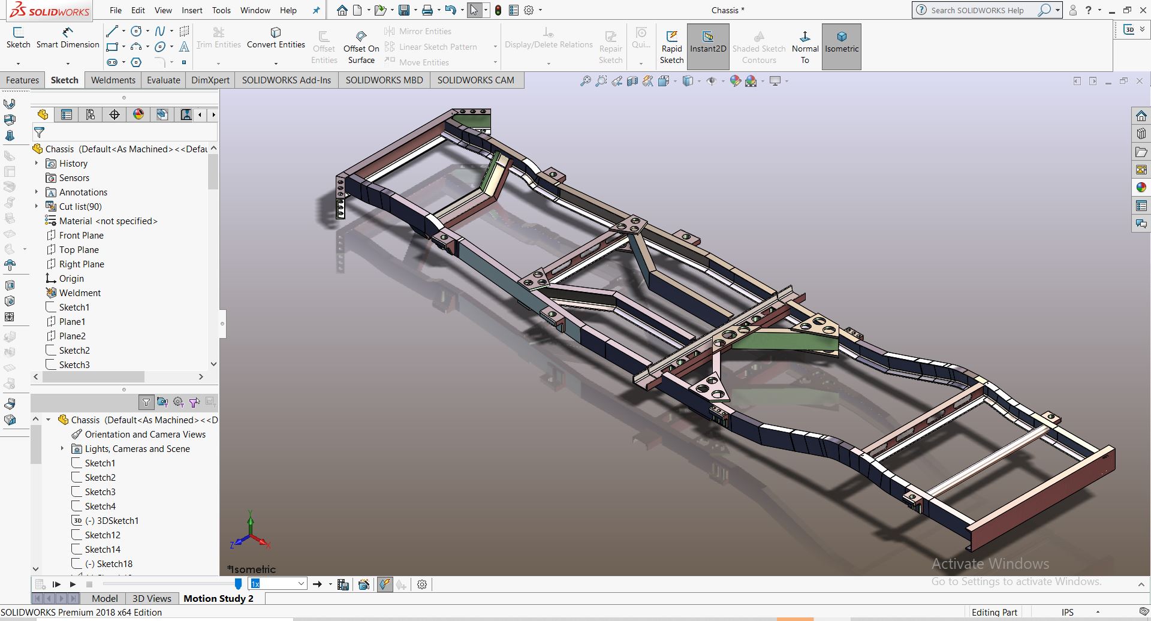Select the Line sketch tool
Image resolution: width=1151 pixels, height=621 pixels.
point(112,31)
